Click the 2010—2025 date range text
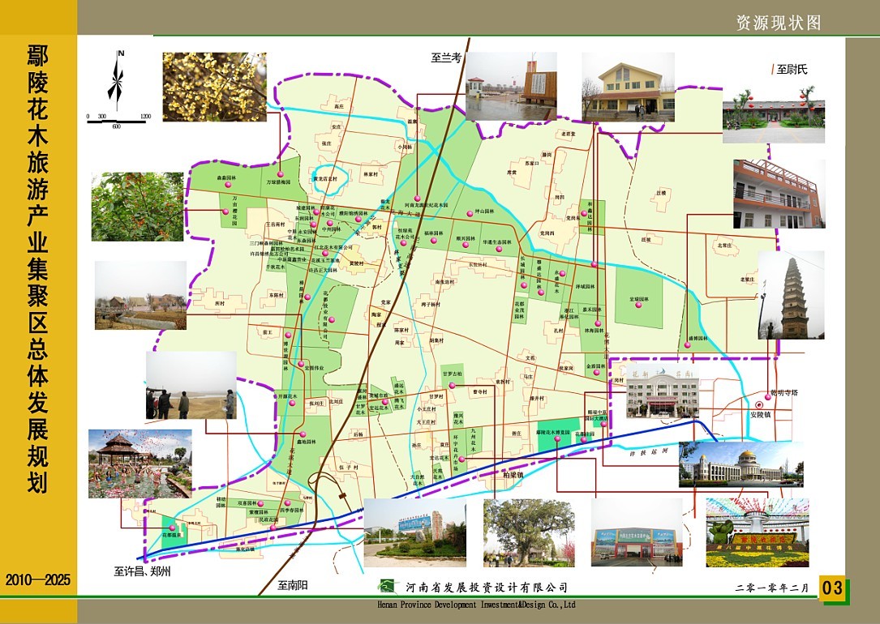The width and height of the screenshot is (880, 624). point(38,580)
